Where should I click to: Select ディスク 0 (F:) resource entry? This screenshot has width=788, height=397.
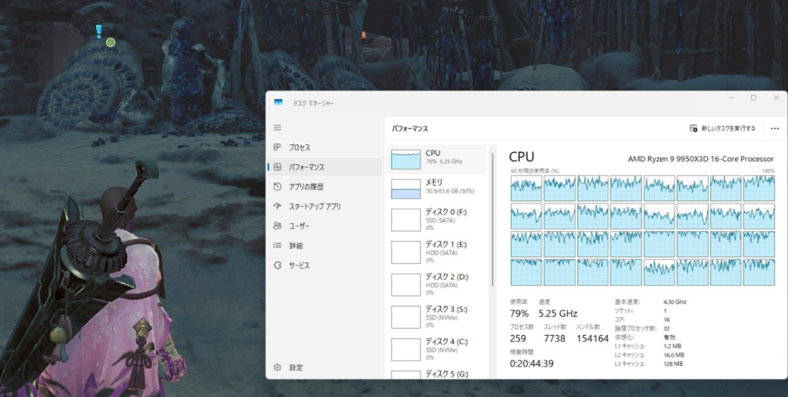click(436, 220)
